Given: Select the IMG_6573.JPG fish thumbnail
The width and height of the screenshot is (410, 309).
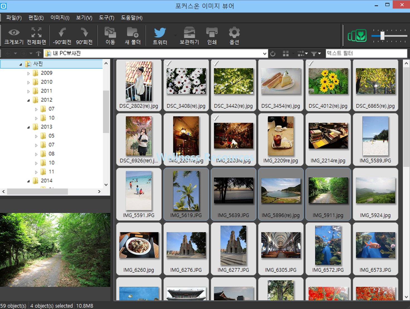Looking at the screenshot, I should pyautogui.click(x=375, y=249).
